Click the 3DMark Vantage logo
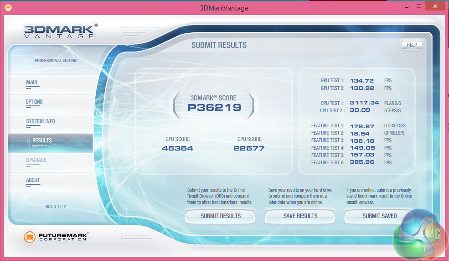This screenshot has width=449, height=261. click(61, 31)
